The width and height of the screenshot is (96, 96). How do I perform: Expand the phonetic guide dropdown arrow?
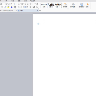pos(16,4)
